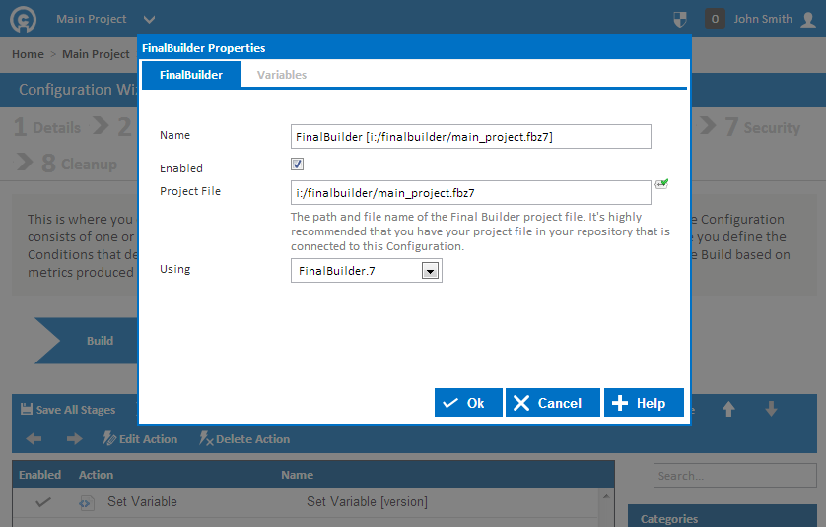This screenshot has width=826, height=527.
Task: Click the Project File input field
Action: click(471, 193)
